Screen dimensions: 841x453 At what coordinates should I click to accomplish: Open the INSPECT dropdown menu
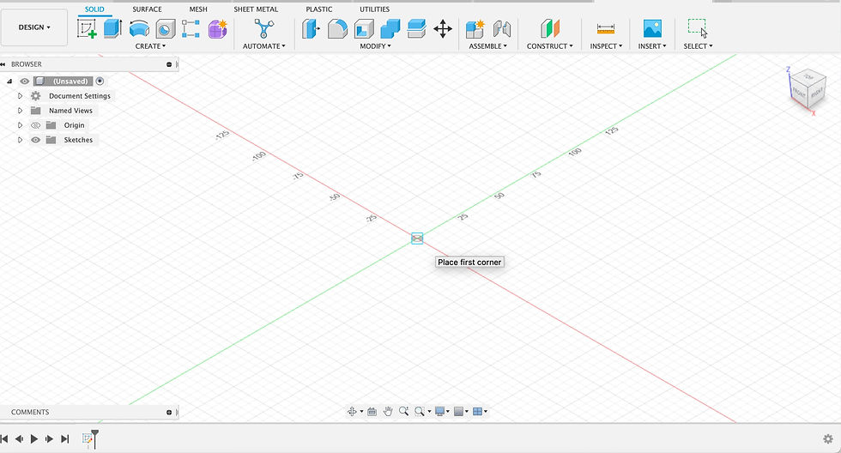pyautogui.click(x=606, y=46)
